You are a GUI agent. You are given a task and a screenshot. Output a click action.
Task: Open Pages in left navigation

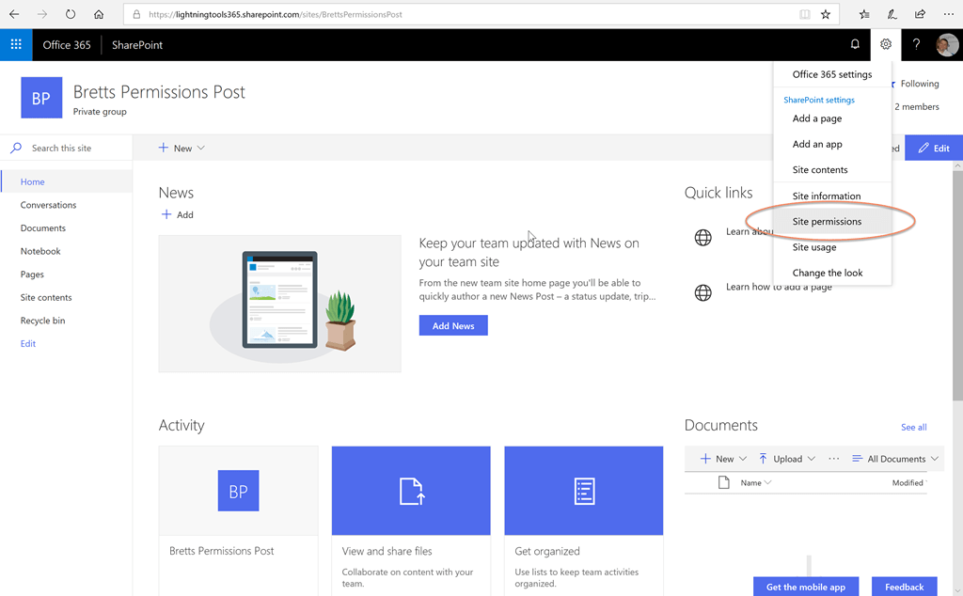[32, 274]
